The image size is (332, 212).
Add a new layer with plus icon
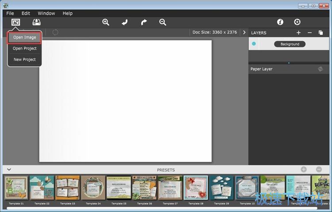coord(298,33)
